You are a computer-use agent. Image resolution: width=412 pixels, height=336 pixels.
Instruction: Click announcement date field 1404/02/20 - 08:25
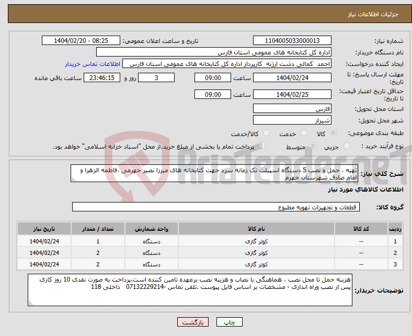pyautogui.click(x=81, y=40)
